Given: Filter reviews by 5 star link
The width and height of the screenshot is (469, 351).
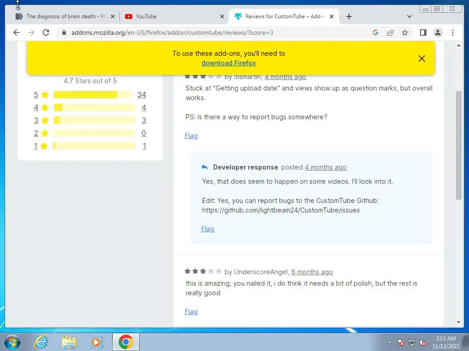Looking at the screenshot, I should point(36,95).
